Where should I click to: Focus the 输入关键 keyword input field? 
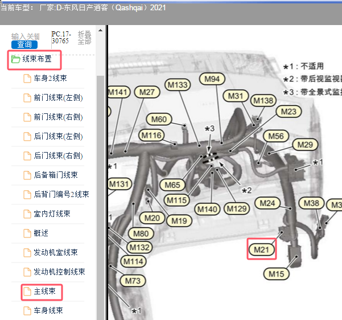pyautogui.click(x=25, y=36)
